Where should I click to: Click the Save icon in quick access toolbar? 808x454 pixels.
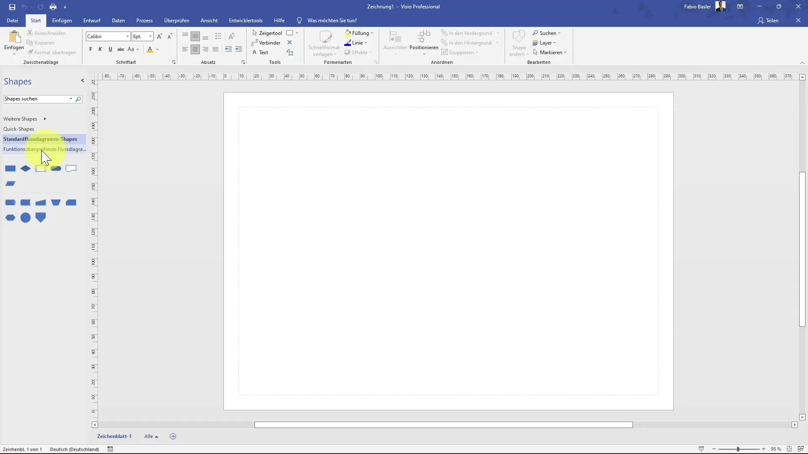coord(12,7)
